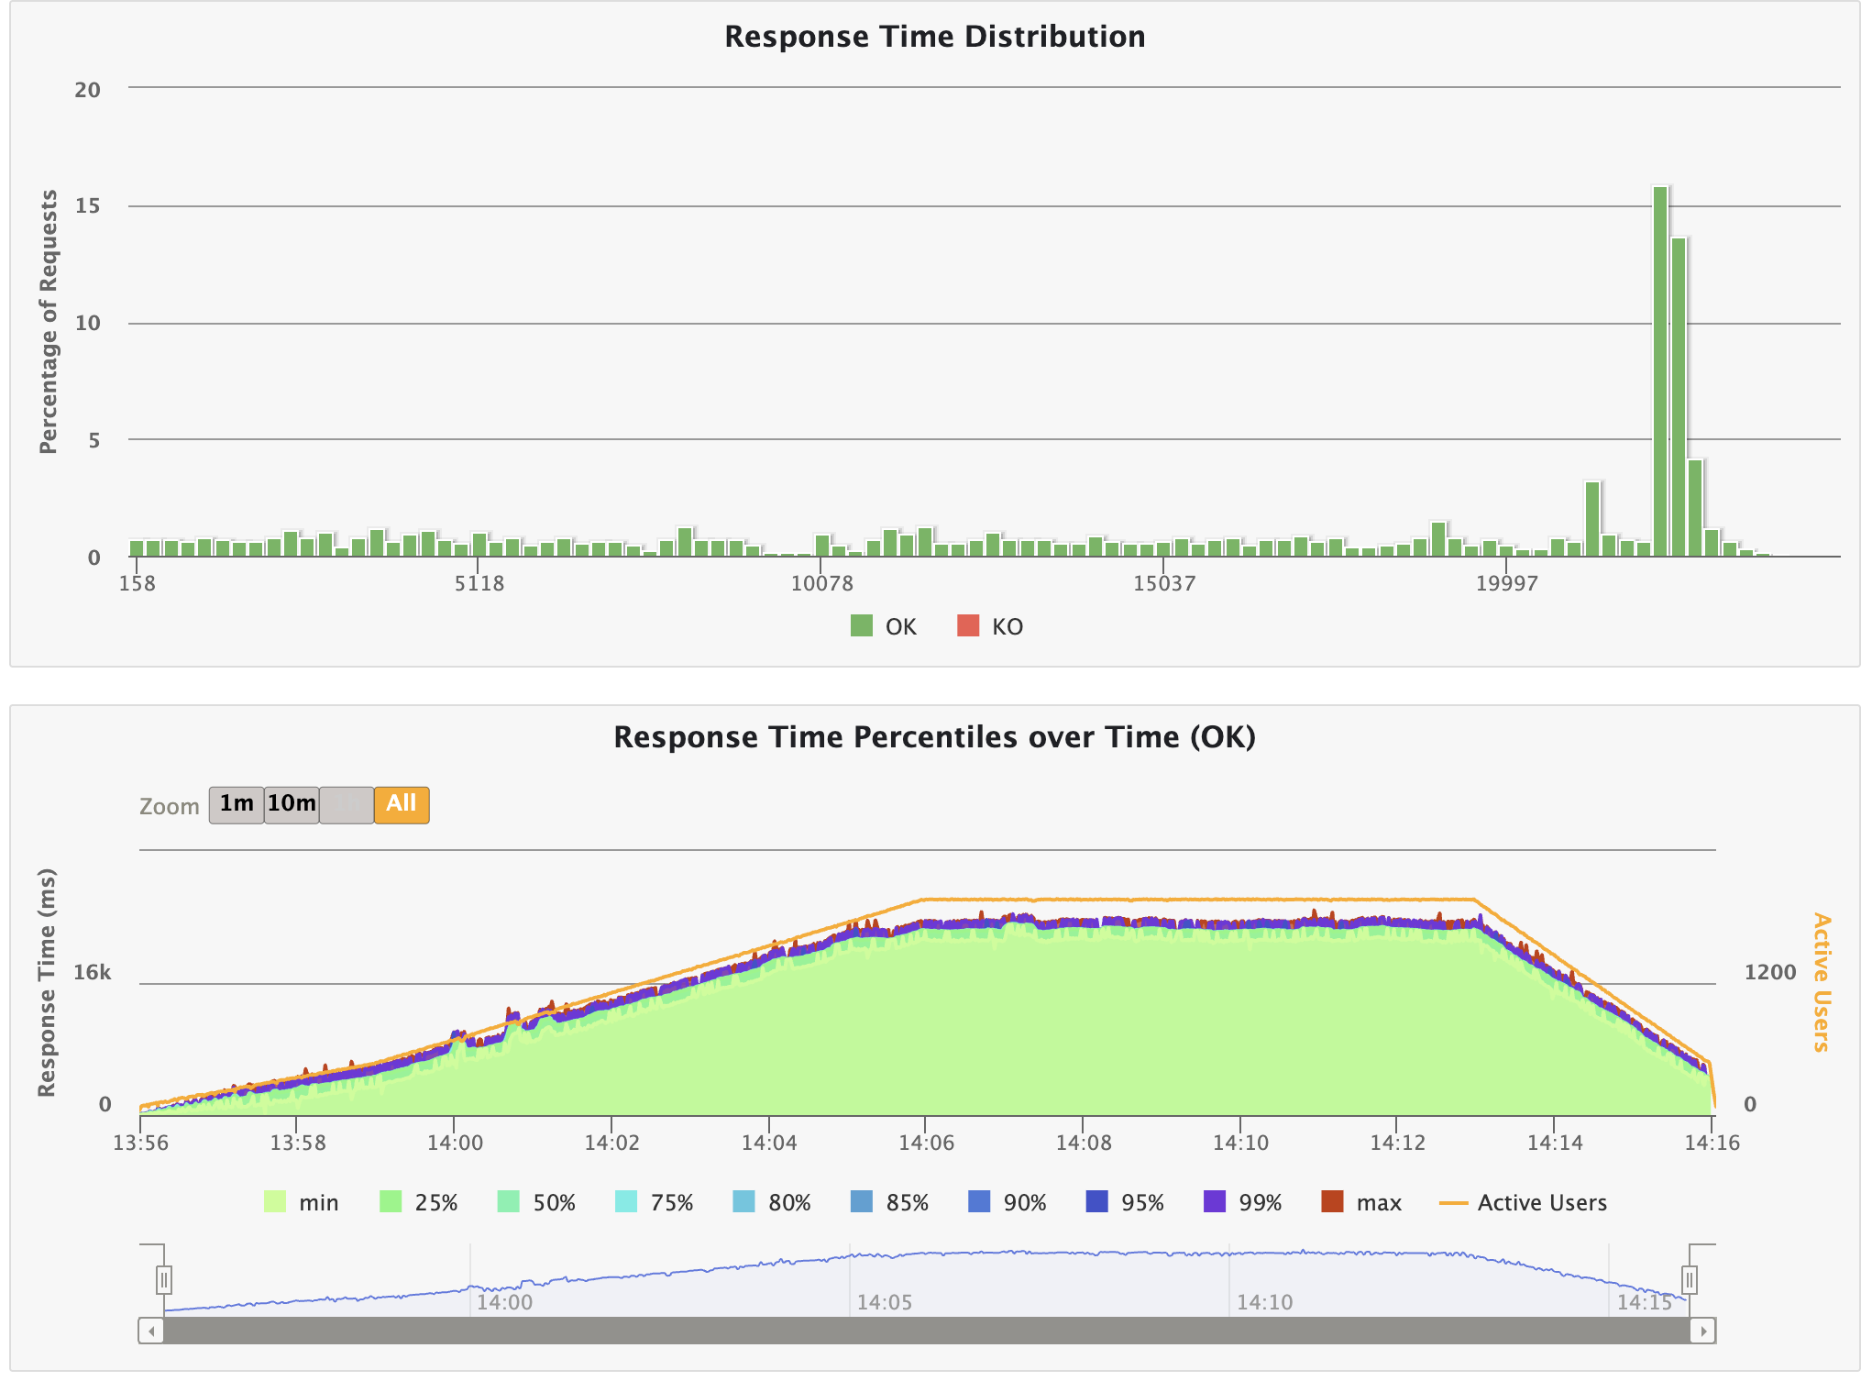The height and width of the screenshot is (1381, 1872).
Task: Set zoom range to 1m
Action: (x=237, y=804)
